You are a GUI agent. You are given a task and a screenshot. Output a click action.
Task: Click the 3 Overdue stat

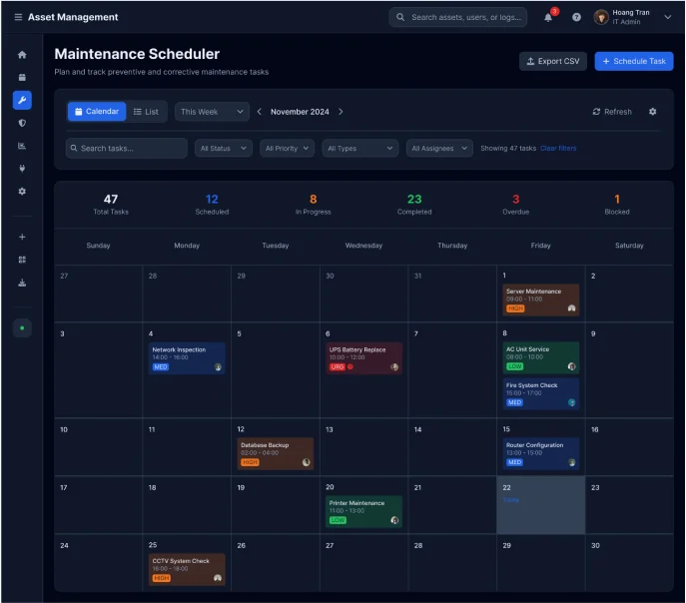click(x=516, y=205)
